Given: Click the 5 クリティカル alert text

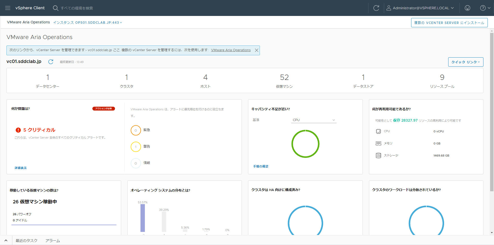Looking at the screenshot, I should pos(39,130).
